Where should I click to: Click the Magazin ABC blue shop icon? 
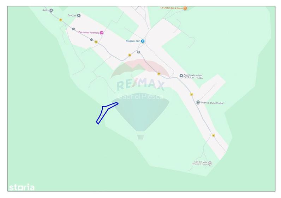[143, 41]
